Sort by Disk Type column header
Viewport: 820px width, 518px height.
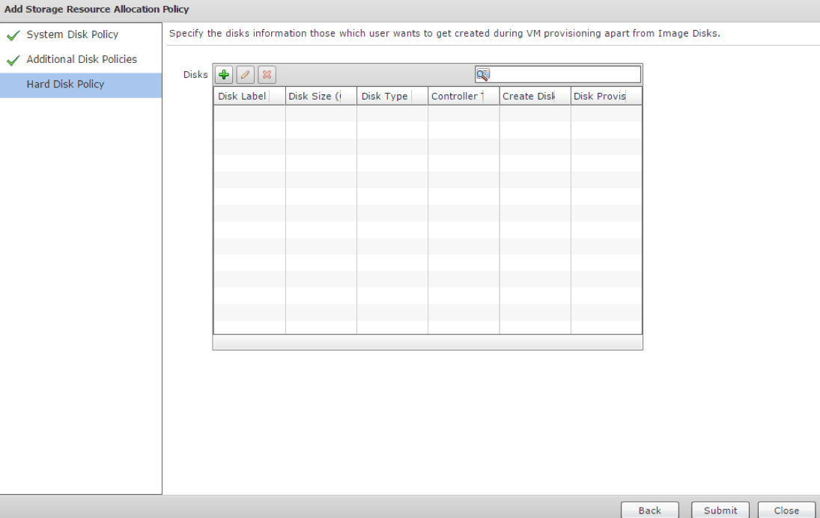click(392, 96)
